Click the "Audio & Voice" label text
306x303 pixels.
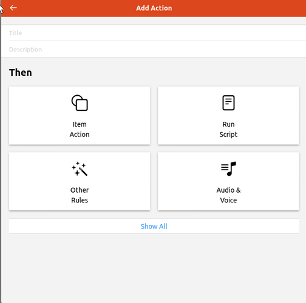click(x=228, y=195)
